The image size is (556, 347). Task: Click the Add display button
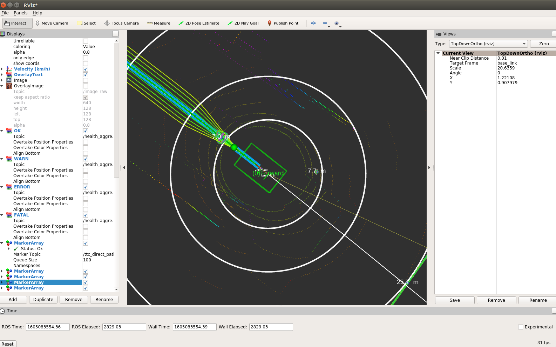[x=13, y=300]
